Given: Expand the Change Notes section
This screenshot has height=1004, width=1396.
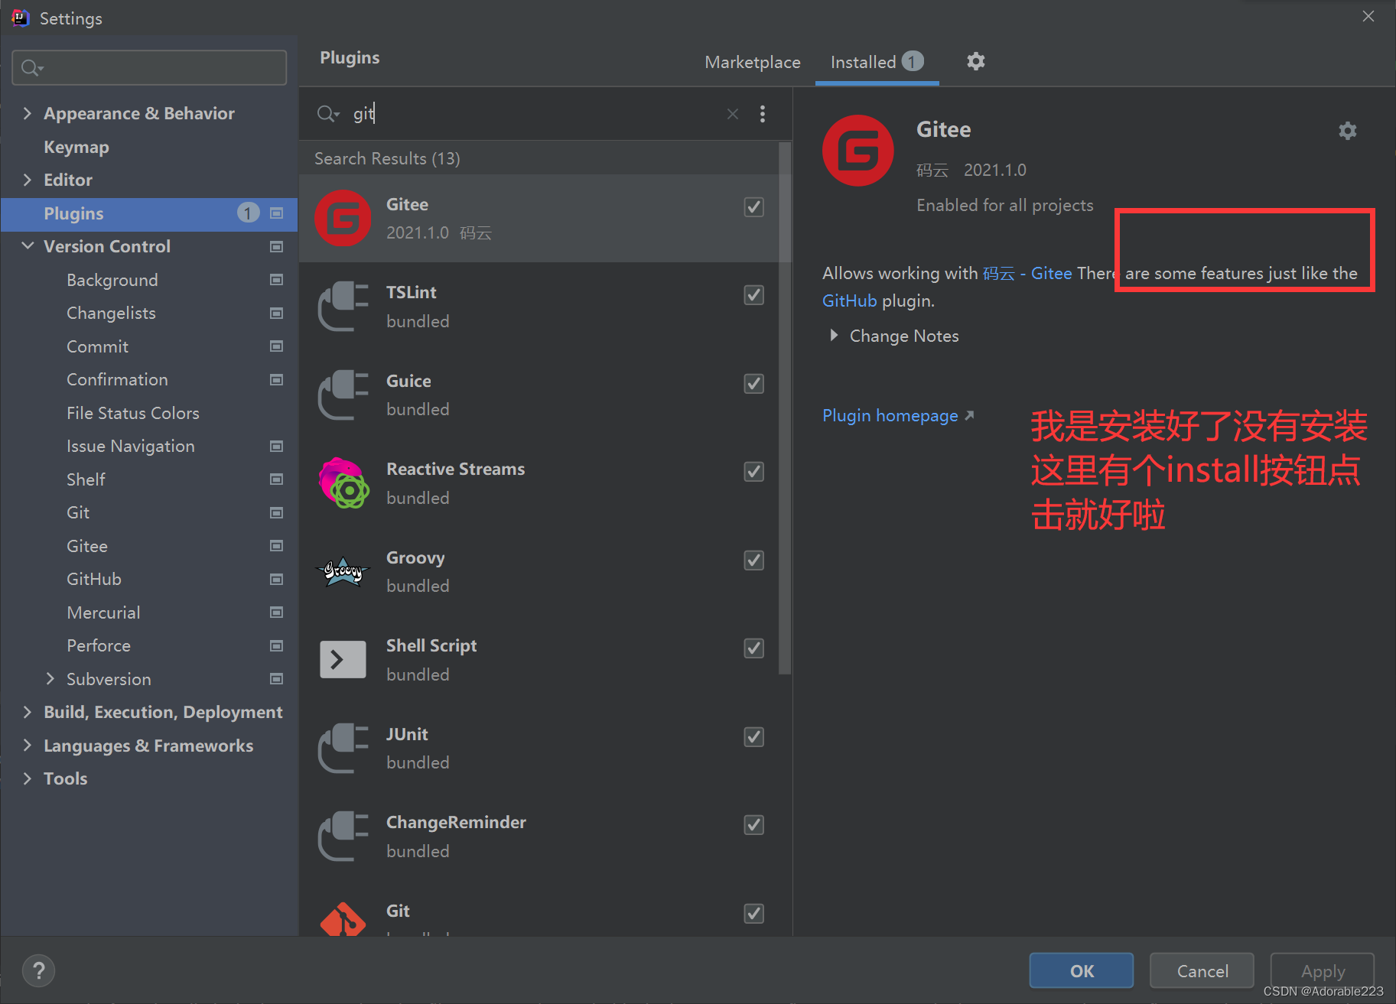Looking at the screenshot, I should click(834, 336).
